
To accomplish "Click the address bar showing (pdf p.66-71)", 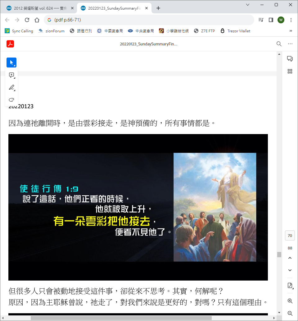I will point(149,20).
